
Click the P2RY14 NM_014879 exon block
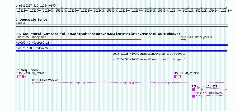pos(194,90)
